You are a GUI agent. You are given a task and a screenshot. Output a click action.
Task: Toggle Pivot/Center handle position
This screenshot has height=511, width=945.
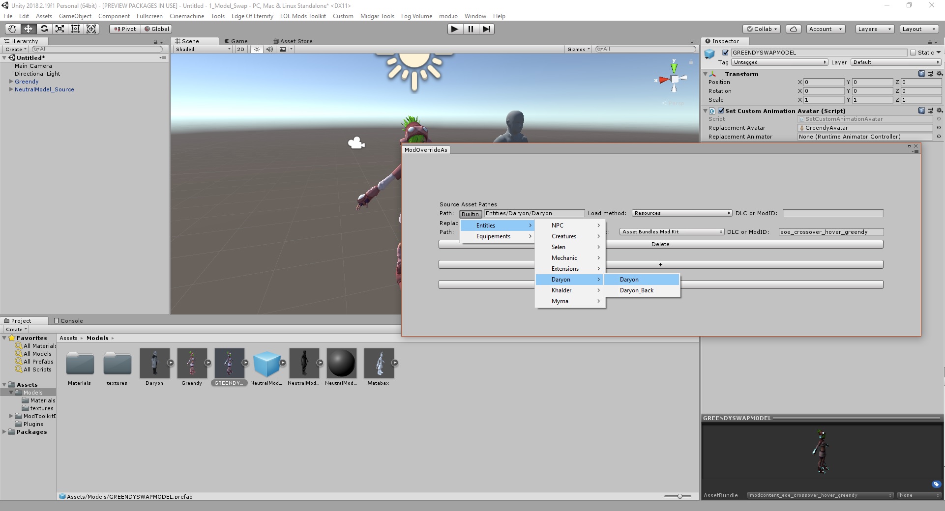click(125, 29)
